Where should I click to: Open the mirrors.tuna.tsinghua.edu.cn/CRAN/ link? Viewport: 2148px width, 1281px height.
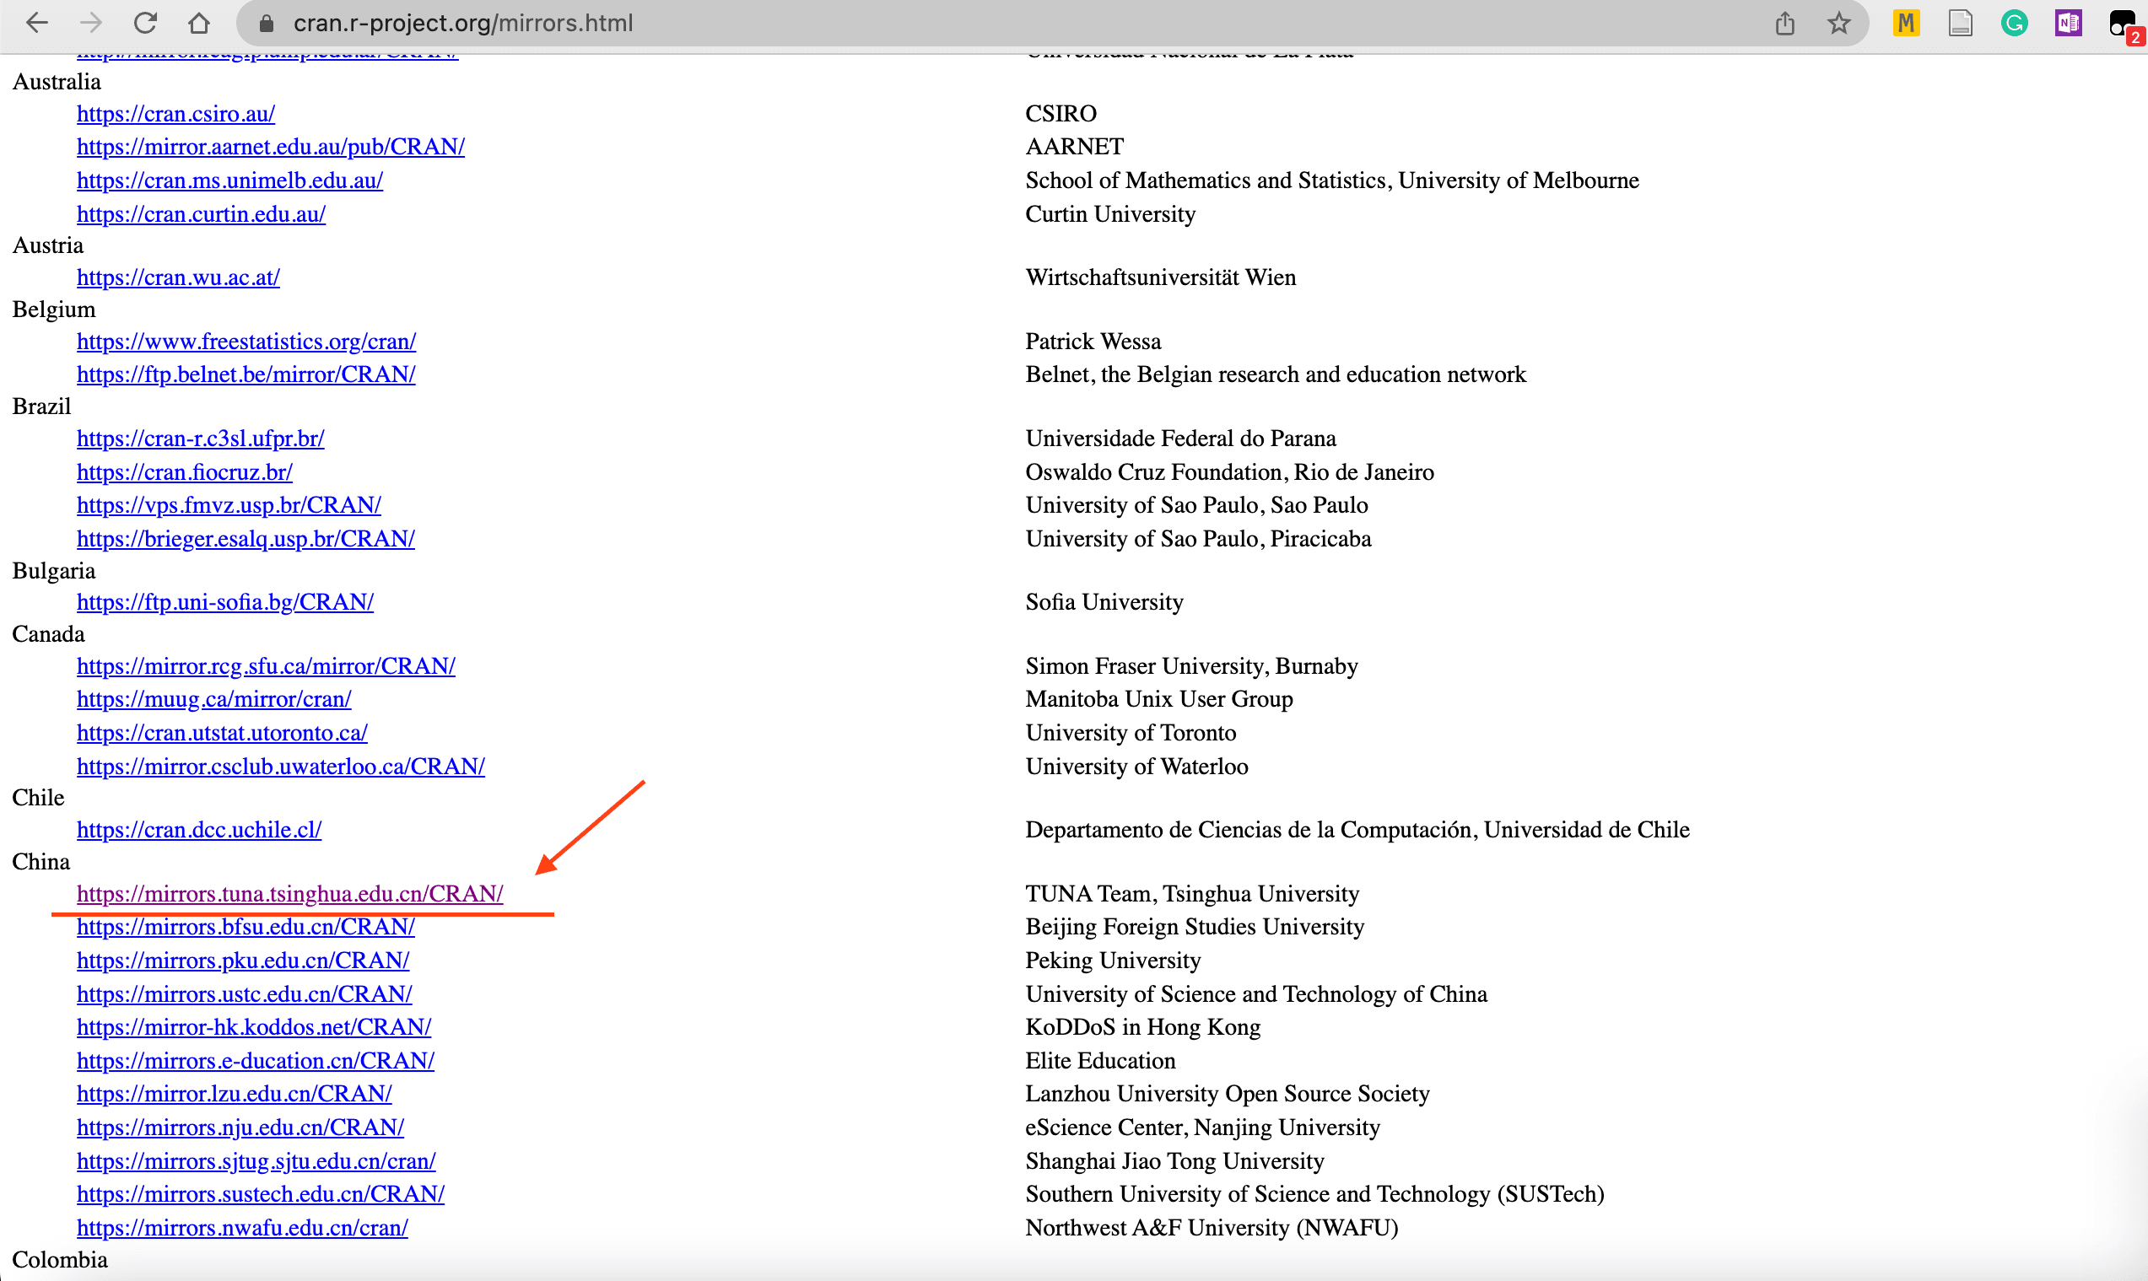(290, 894)
